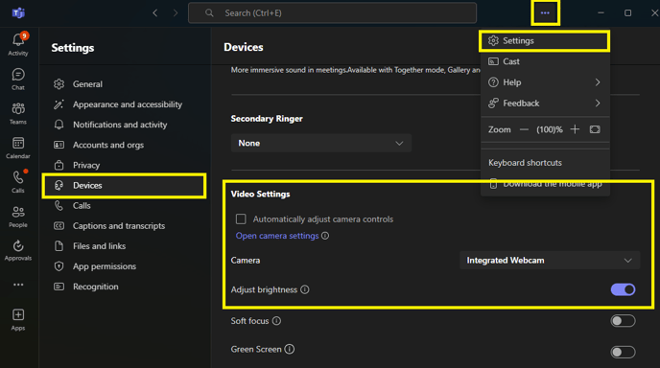Expand the Secondary Ringer dropdown

[x=321, y=143]
